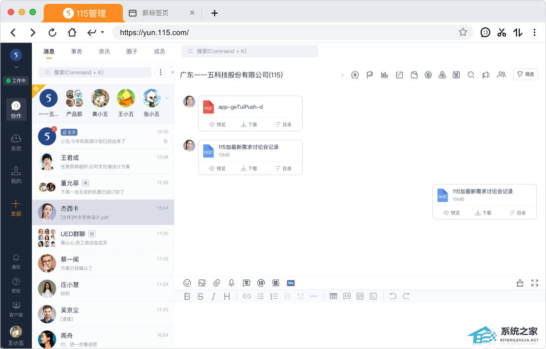Open the browser three-dot main menu
This screenshot has height=349, width=546.
click(534, 32)
